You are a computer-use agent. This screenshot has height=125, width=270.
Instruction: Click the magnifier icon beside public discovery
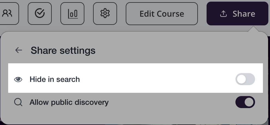click(x=18, y=102)
